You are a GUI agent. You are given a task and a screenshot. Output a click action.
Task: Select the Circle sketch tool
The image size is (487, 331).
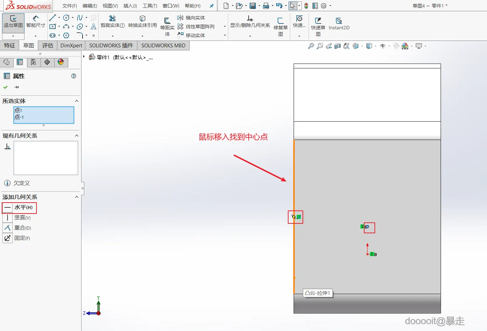[66, 18]
